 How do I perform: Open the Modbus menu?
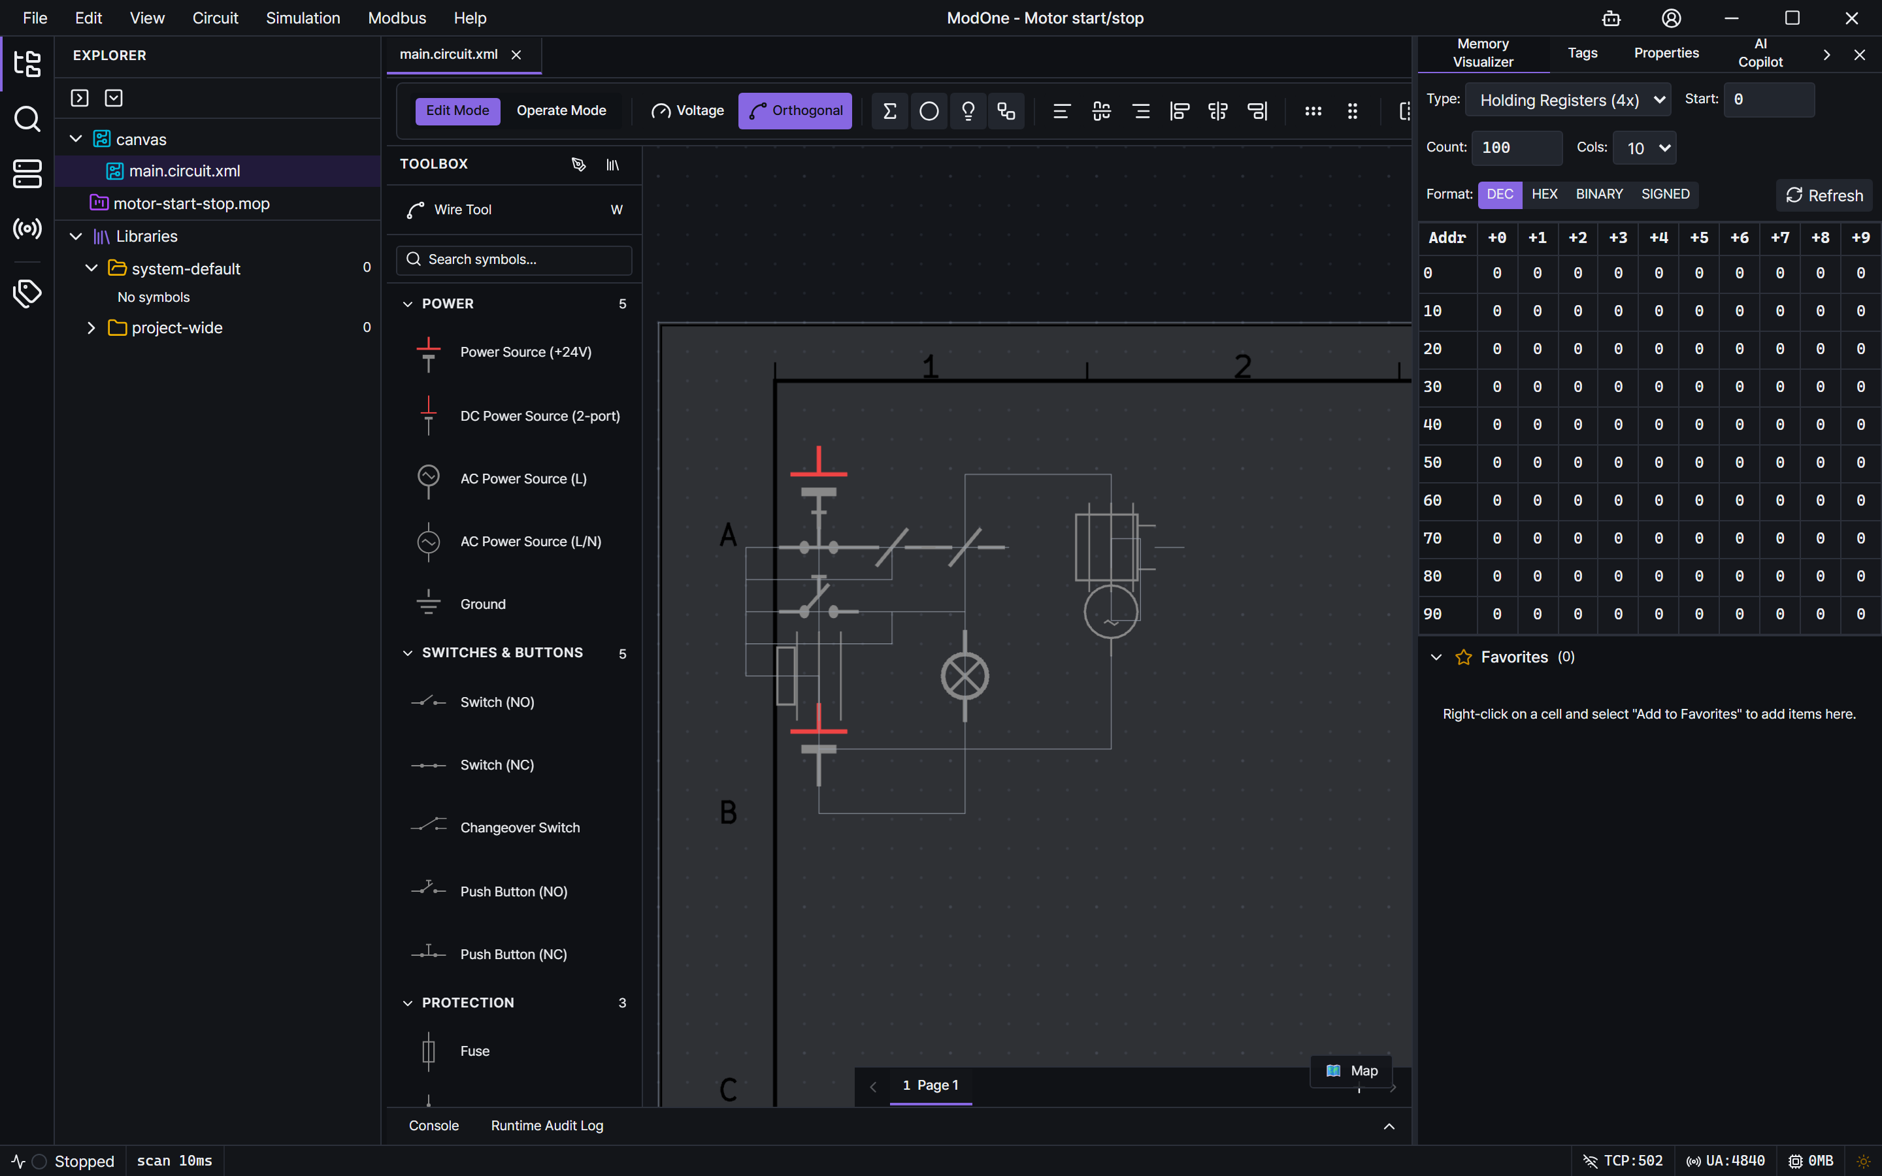coord(397,18)
